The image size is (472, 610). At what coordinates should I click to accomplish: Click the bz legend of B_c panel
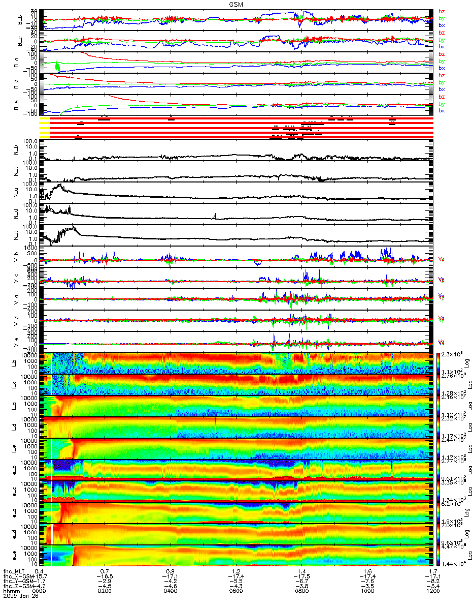[x=442, y=33]
